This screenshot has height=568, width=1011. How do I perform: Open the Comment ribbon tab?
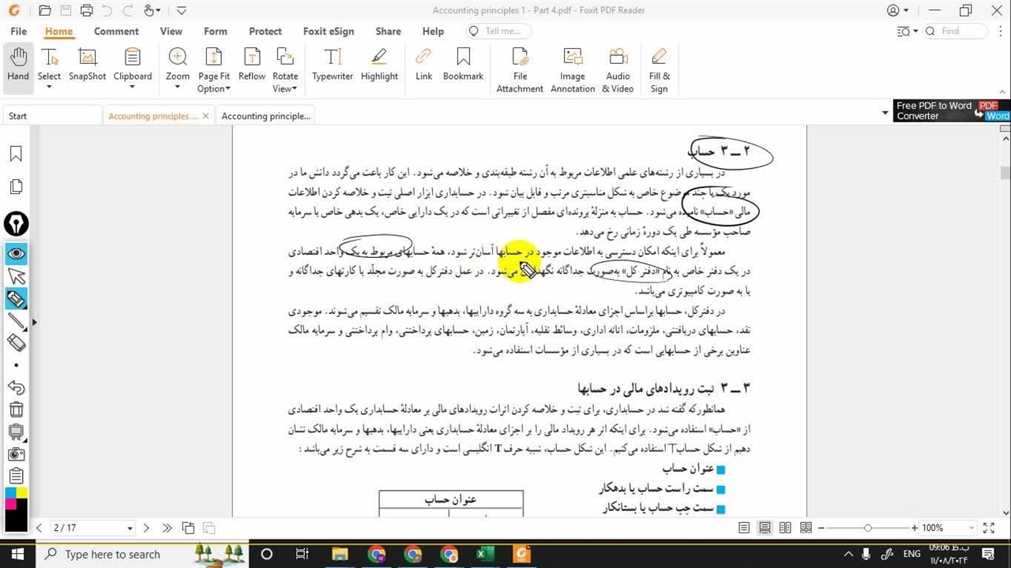[116, 32]
